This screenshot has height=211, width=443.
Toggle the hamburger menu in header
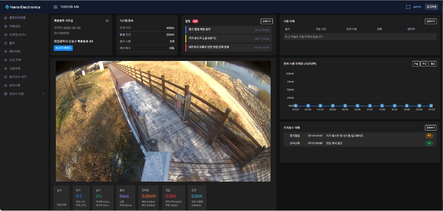click(55, 7)
